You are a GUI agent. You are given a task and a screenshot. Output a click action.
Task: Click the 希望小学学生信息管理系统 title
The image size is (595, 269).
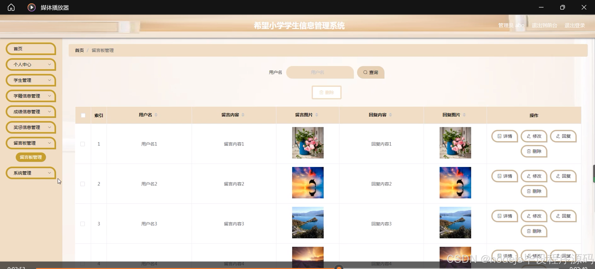click(299, 26)
